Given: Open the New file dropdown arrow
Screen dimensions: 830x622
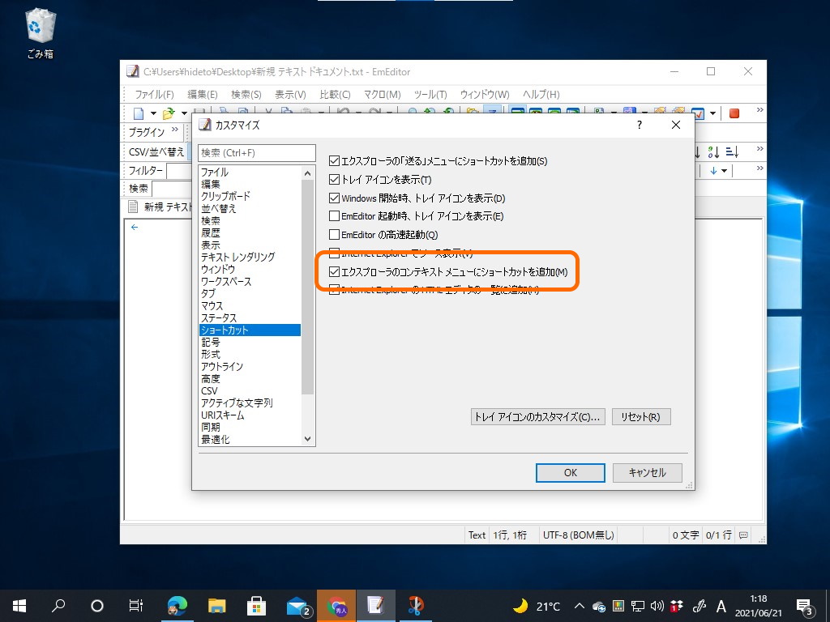Looking at the screenshot, I should point(153,113).
